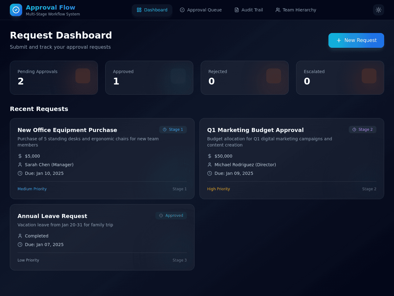Click the Approval Flow title text
Viewport: 394px width, 296px height.
50,7
